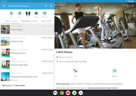The height and width of the screenshot is (96, 136).
Task: Launch Chrome from the taskbar
Action: pyautogui.click(x=62, y=93)
